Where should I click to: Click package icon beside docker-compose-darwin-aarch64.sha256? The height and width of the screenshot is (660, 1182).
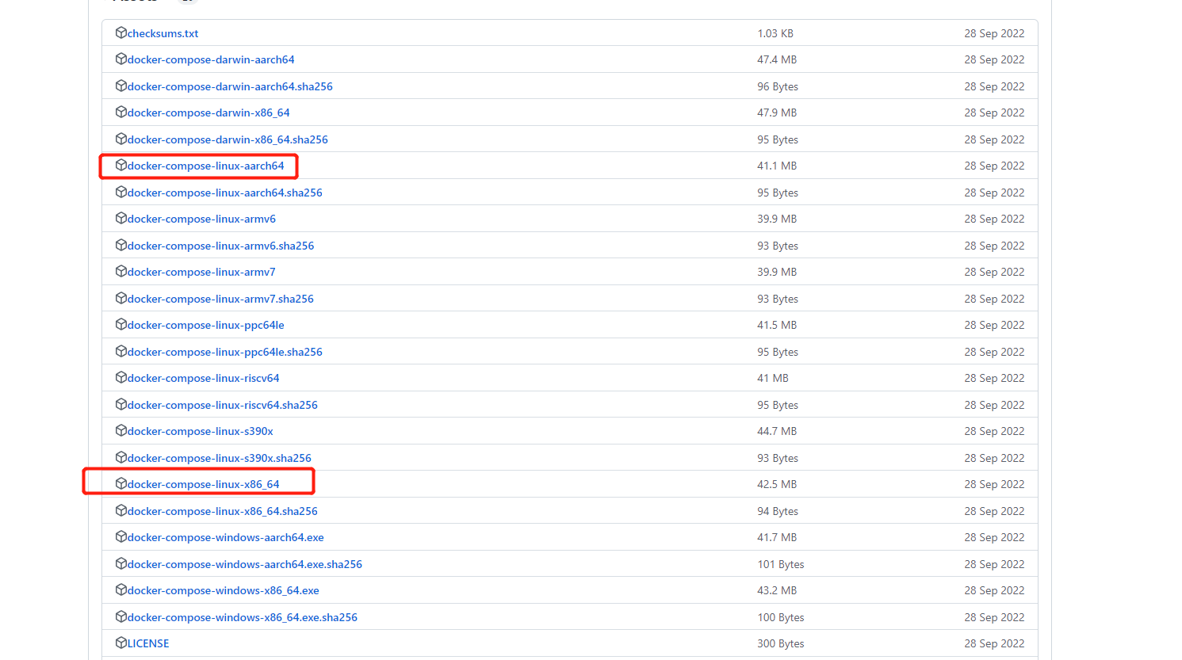point(121,86)
